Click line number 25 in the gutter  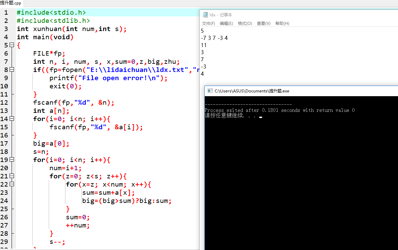point(4,209)
